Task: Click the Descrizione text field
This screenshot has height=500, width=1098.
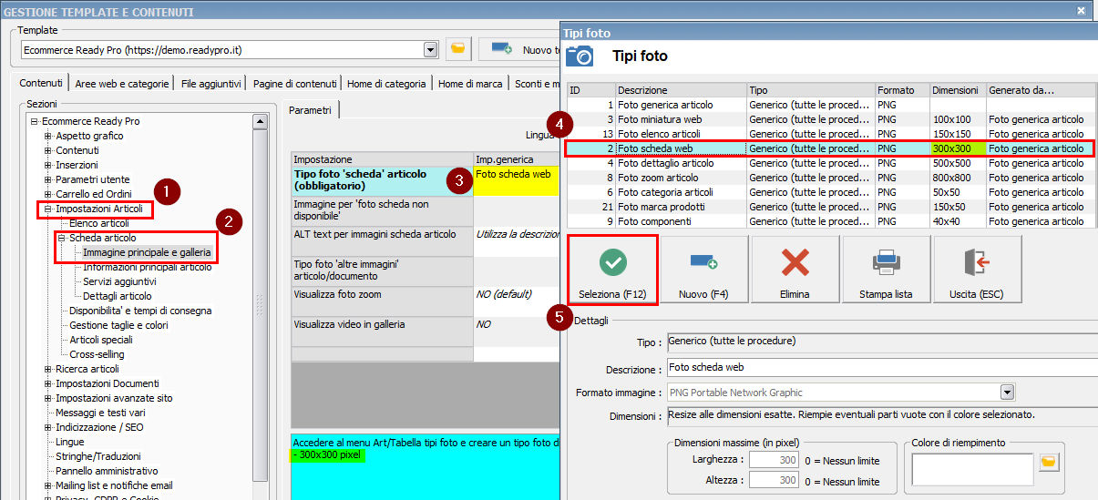Action: (879, 367)
